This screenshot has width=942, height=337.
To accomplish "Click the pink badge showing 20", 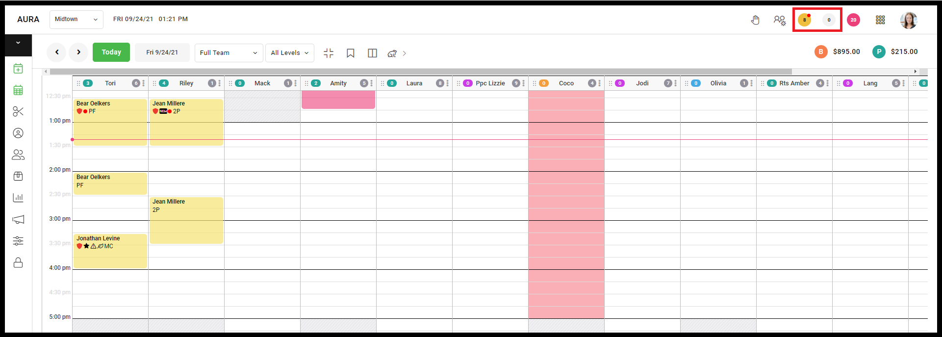I will (x=853, y=20).
